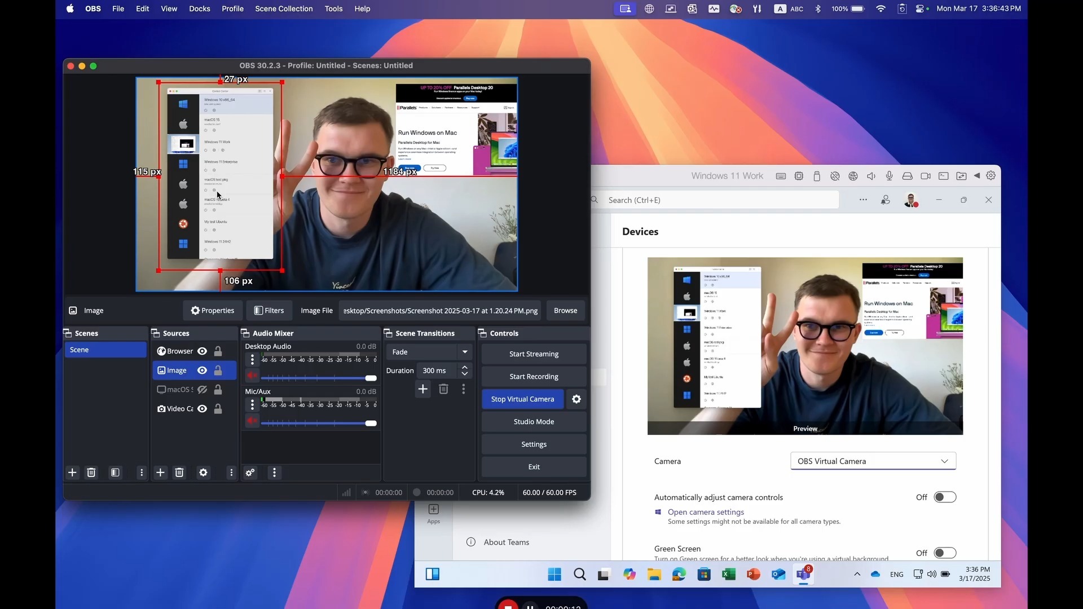Toggle visibility of Browser source
Viewport: 1083px width, 609px height.
coord(202,351)
